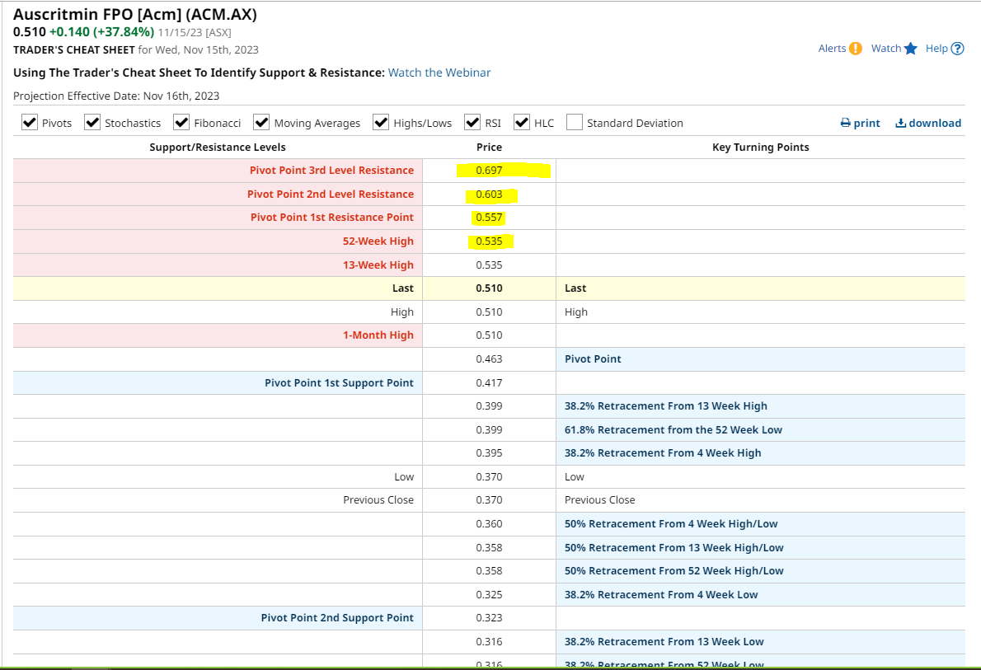Click 61.8% Retracement from the 52 Week Low

coord(674,430)
